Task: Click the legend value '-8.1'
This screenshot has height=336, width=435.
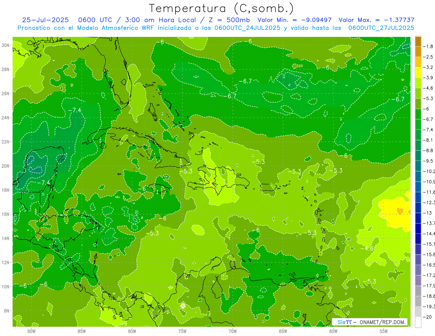Action: 428,140
